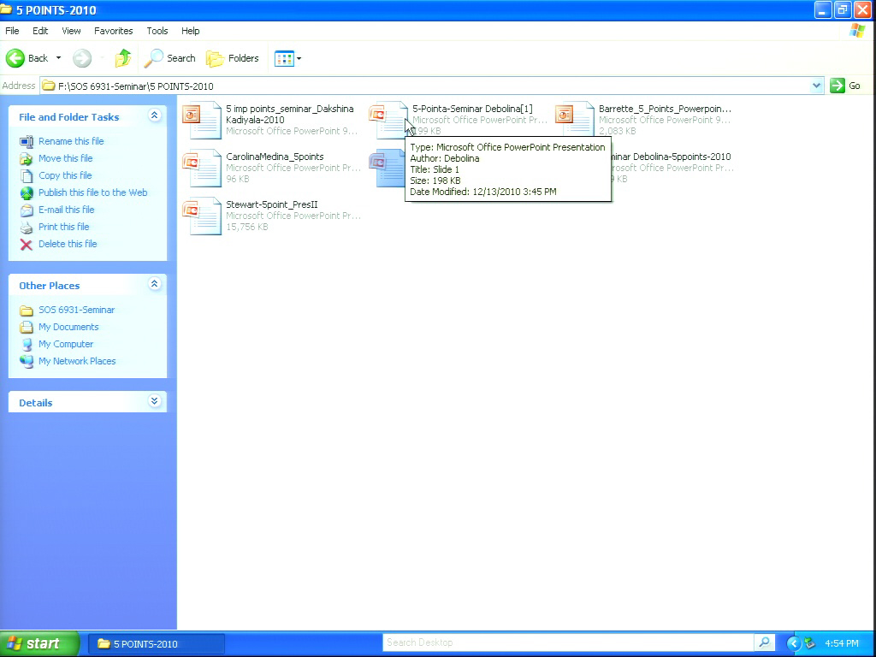Click the Publish to Web globe icon
876x657 pixels.
coord(27,193)
